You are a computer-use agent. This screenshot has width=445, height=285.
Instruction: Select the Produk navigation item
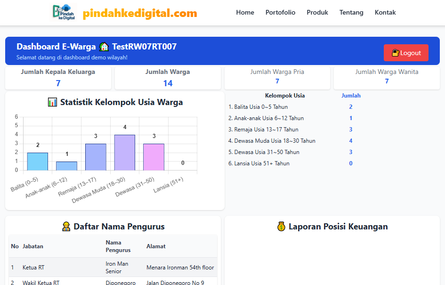click(x=317, y=13)
